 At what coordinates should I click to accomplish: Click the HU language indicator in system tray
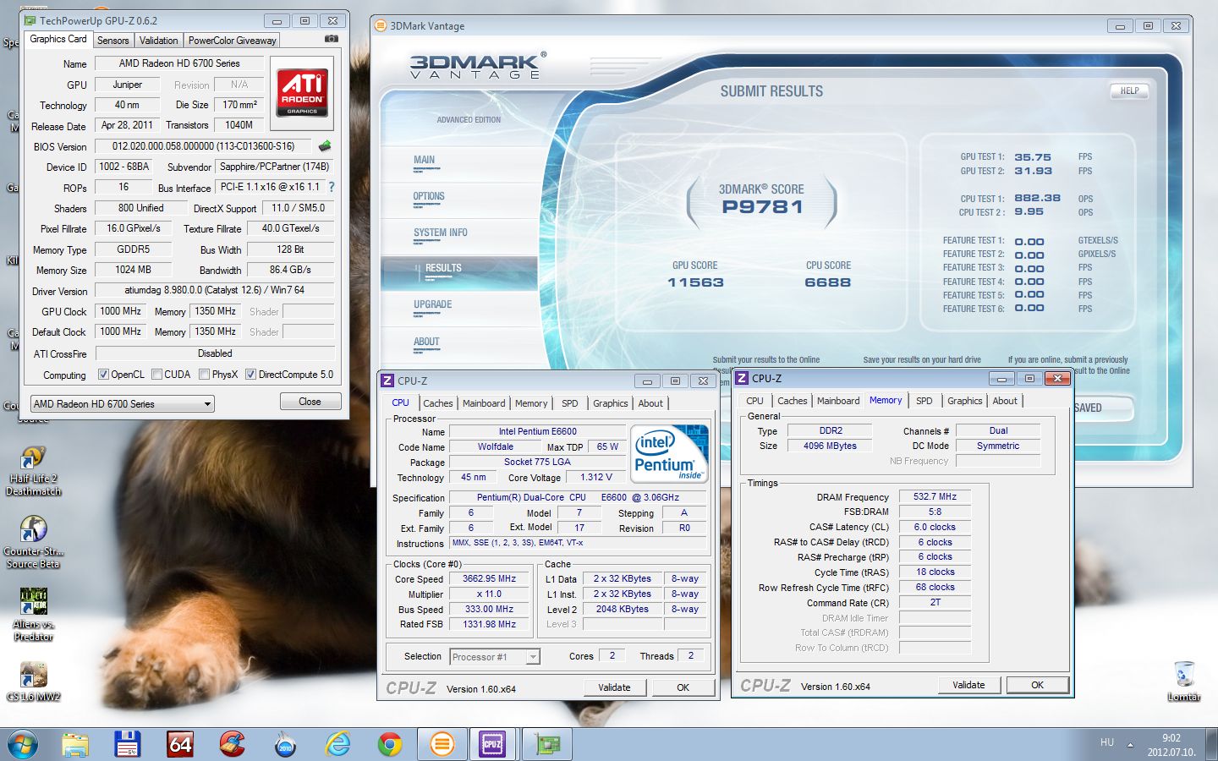1107,742
